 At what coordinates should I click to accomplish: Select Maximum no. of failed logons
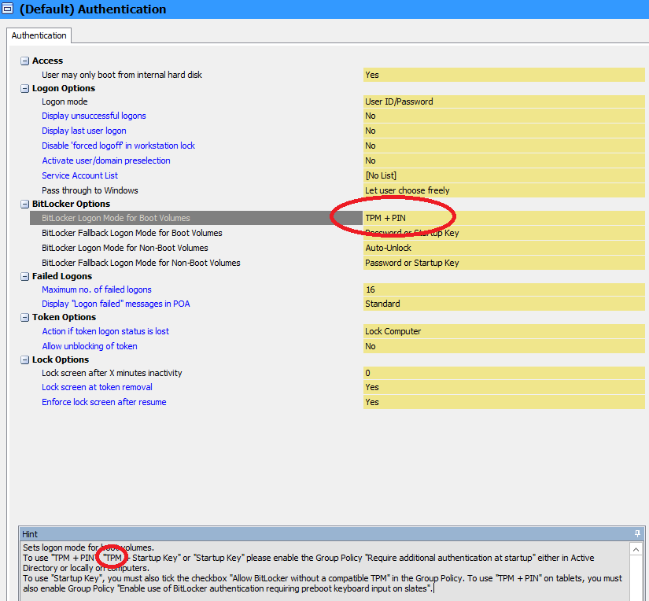click(x=97, y=289)
